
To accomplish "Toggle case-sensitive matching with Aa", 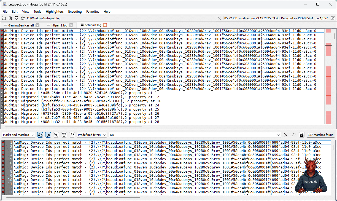I will (40, 135).
